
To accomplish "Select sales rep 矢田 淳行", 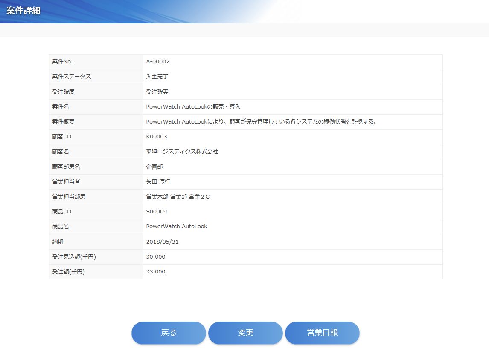I will tap(158, 182).
